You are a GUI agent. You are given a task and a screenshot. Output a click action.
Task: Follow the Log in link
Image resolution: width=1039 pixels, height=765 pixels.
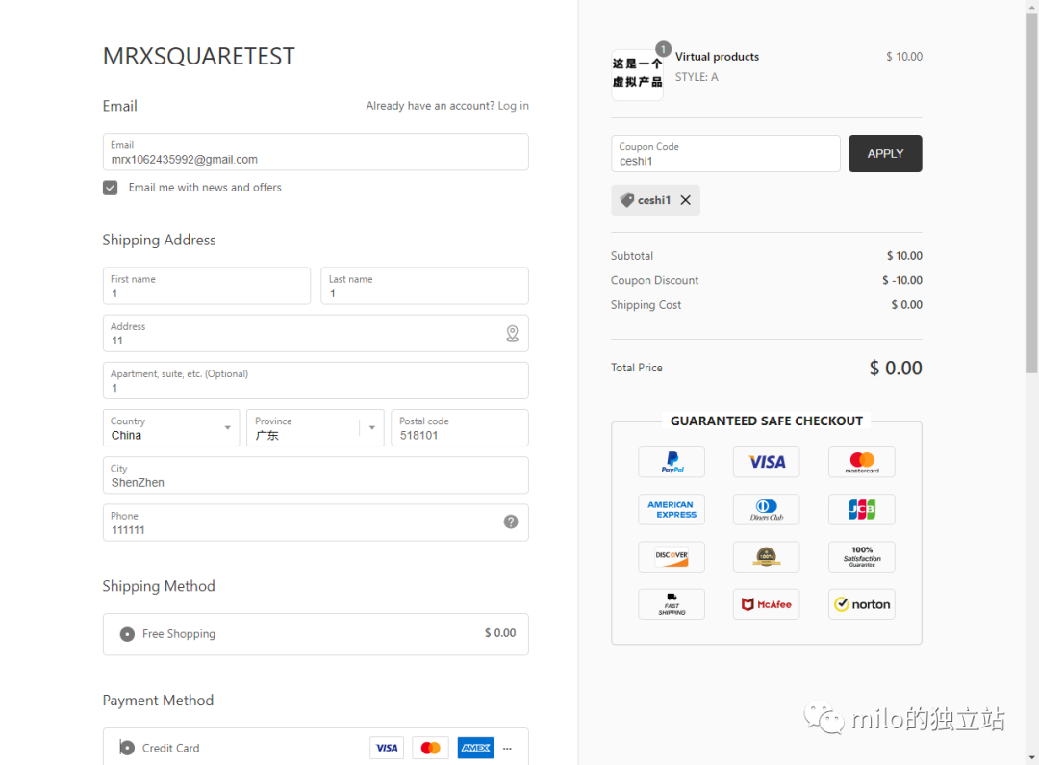[x=513, y=106]
